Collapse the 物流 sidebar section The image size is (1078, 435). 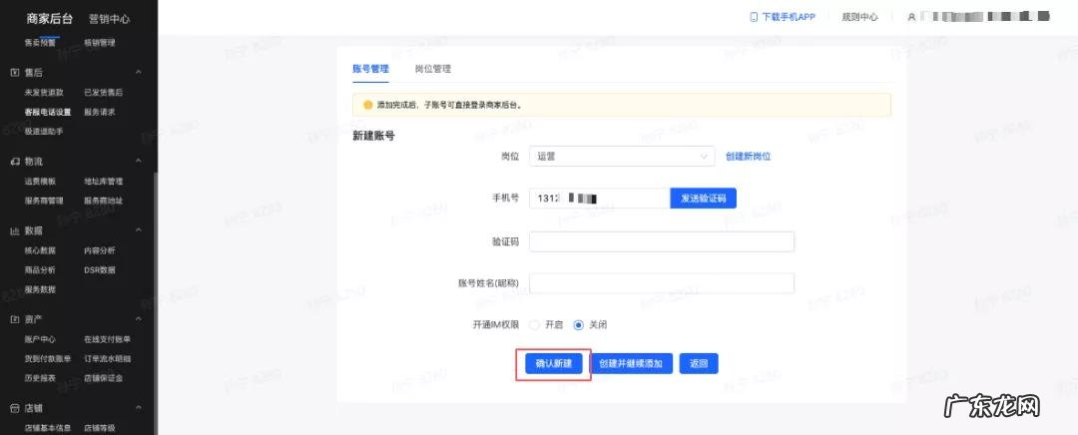[x=138, y=162]
